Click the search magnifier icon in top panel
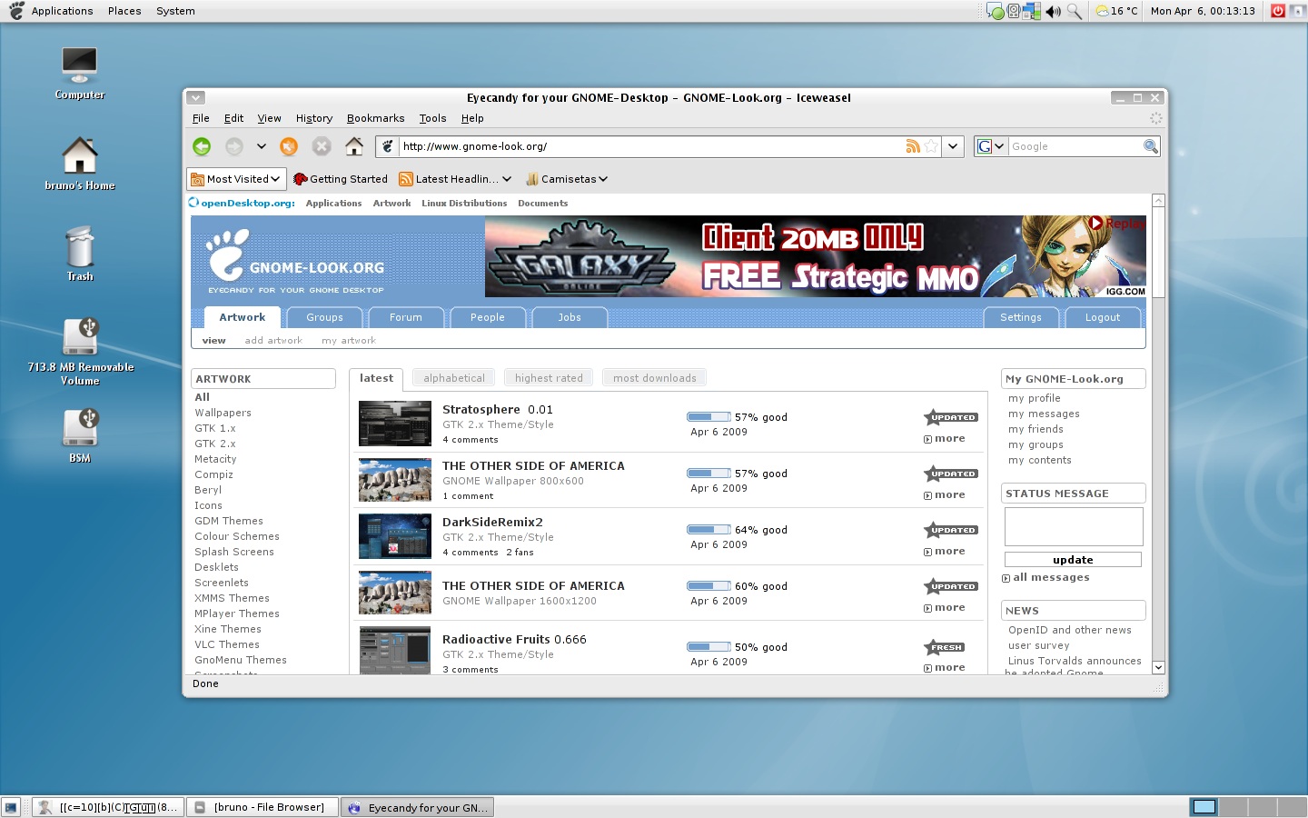The height and width of the screenshot is (818, 1308). (x=1075, y=11)
